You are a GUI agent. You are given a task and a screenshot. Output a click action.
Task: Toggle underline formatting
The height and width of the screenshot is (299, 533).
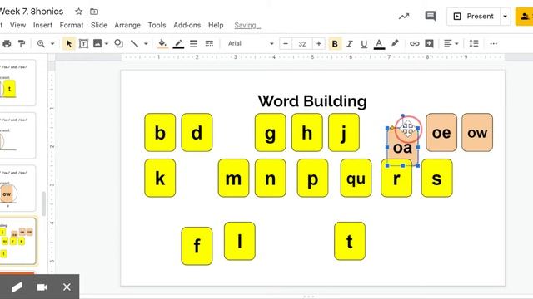pyautogui.click(x=364, y=44)
